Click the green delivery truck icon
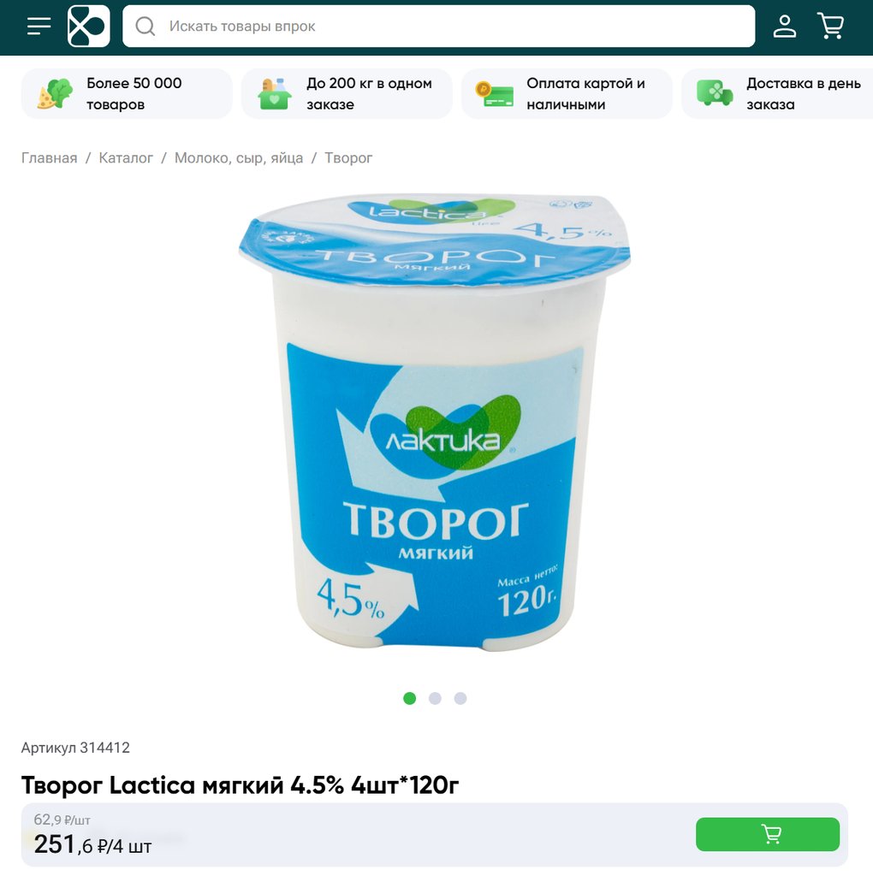 [x=715, y=93]
